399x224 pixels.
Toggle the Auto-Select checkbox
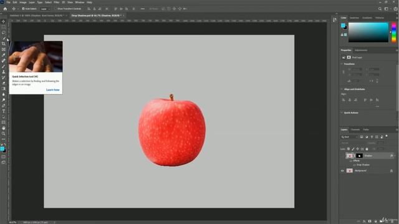click(x=23, y=9)
